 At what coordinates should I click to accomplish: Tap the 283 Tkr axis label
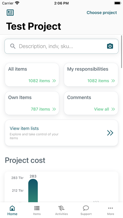[x=17, y=178]
